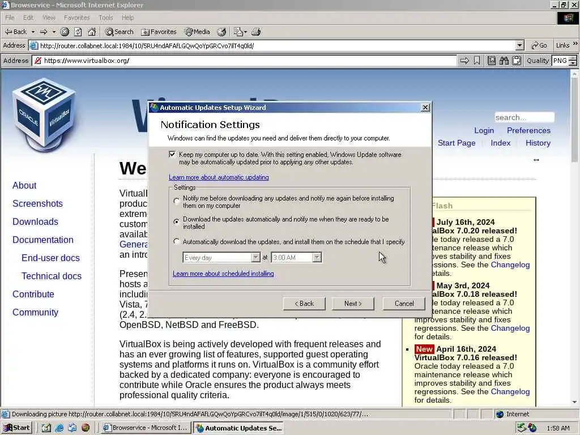Open the IE address bar dropdown arrow
The width and height of the screenshot is (580, 435).
coord(520,45)
